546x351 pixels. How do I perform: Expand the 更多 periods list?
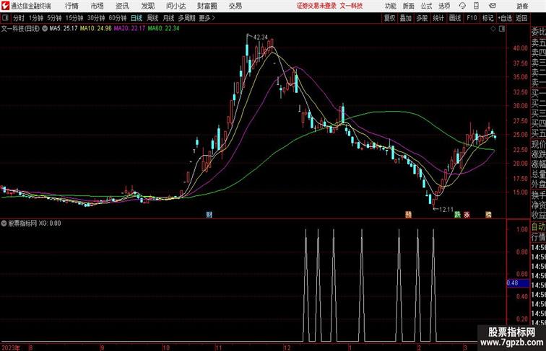pyautogui.click(x=207, y=18)
